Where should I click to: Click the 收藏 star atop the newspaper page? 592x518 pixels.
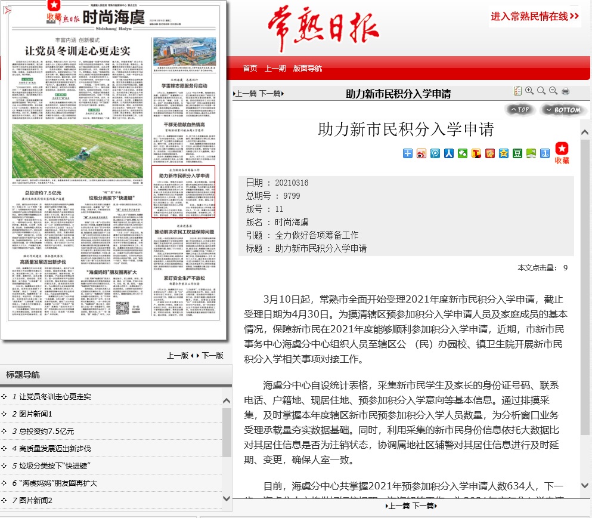tap(54, 12)
